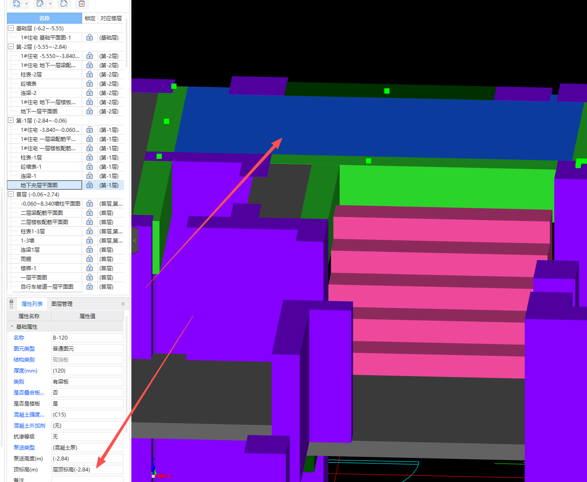The image size is (587, 482).
Task: Click lock icon for 1#住宅 一层梁配筋平 row
Action: point(90,139)
